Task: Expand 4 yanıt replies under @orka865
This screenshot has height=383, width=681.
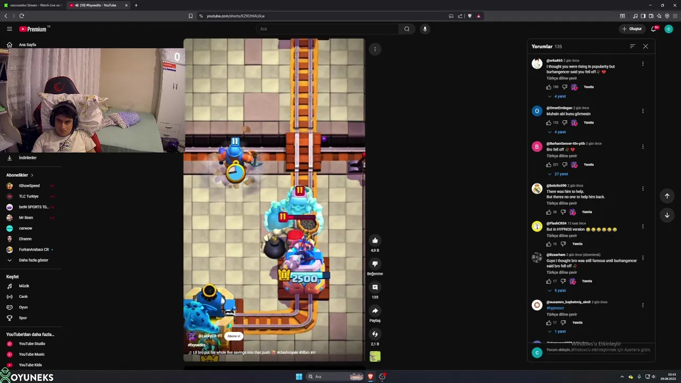Action: pyautogui.click(x=557, y=96)
